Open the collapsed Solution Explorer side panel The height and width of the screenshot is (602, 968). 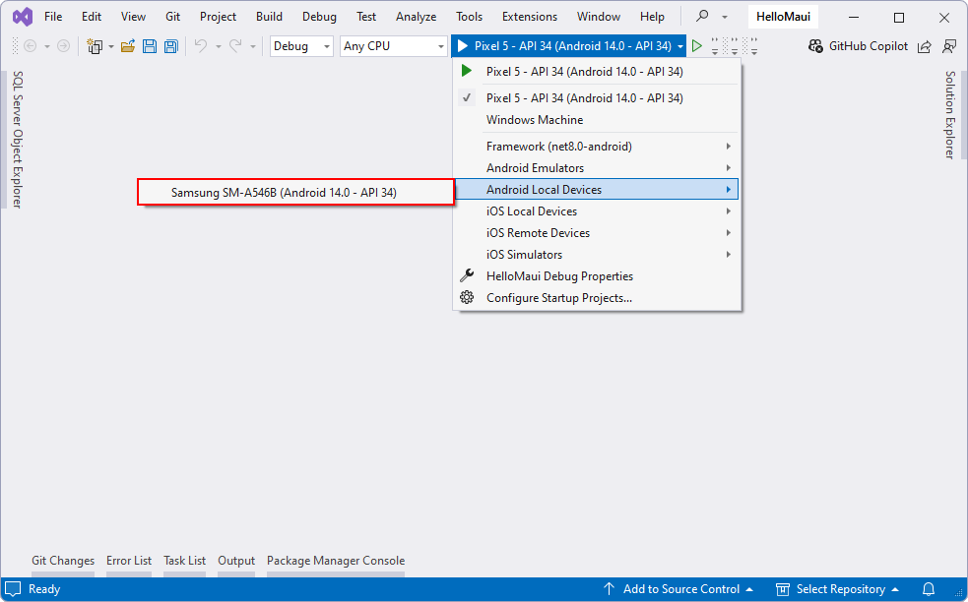coord(950,114)
